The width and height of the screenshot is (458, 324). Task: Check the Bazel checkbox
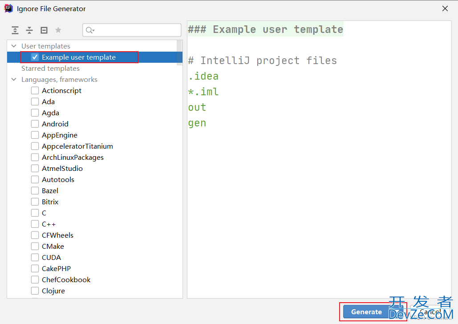[x=35, y=190]
